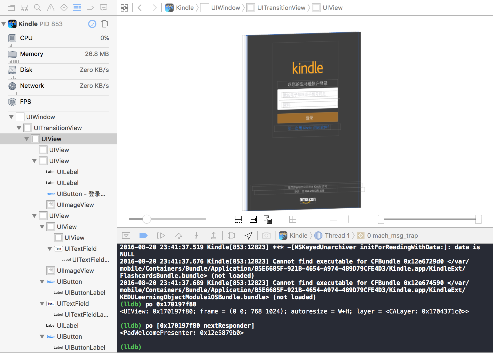Open the Issue navigator warning icon
Image resolution: width=493 pixels, height=353 pixels.
51,8
